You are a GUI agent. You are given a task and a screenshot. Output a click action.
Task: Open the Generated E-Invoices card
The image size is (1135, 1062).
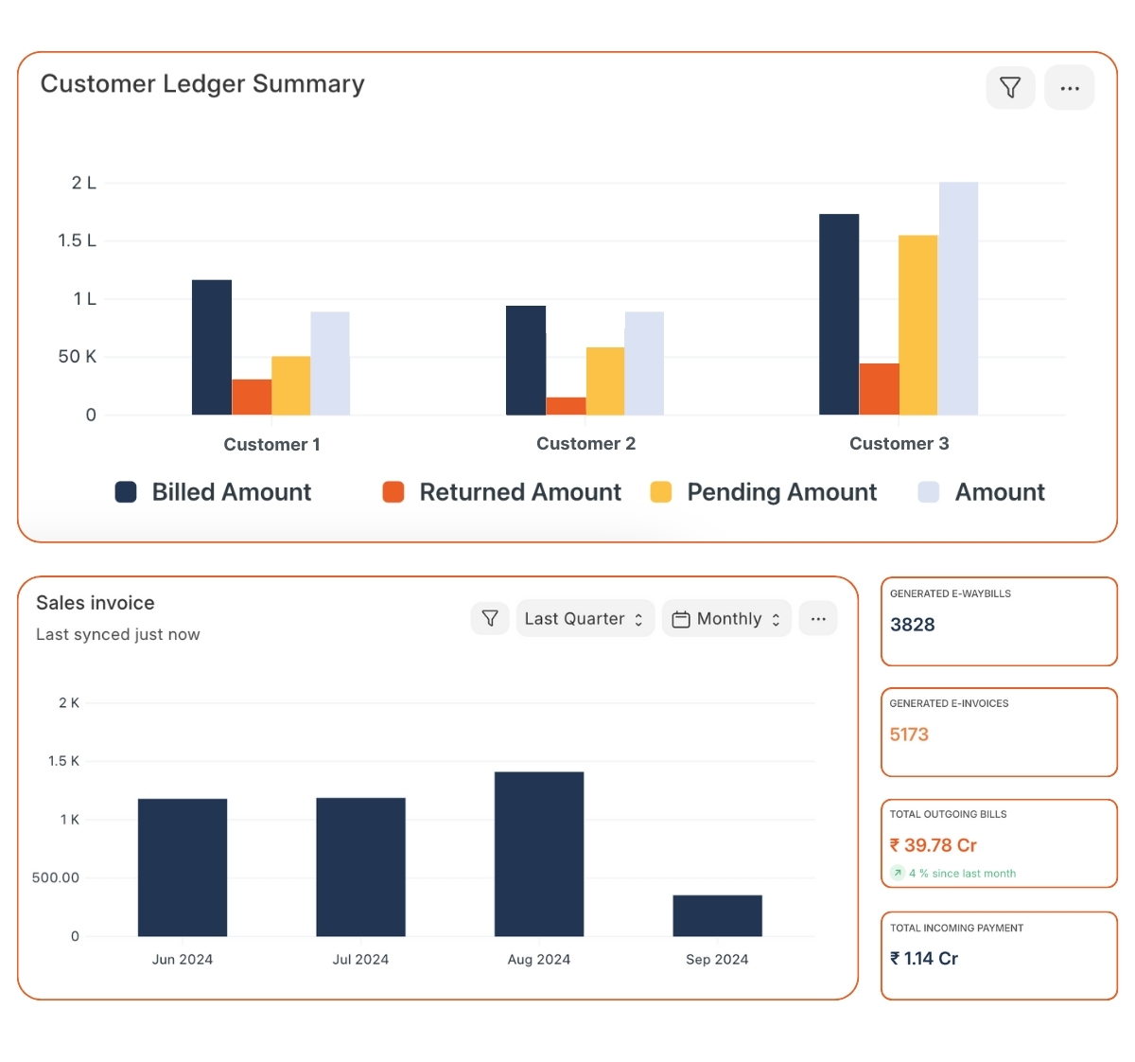(x=999, y=732)
